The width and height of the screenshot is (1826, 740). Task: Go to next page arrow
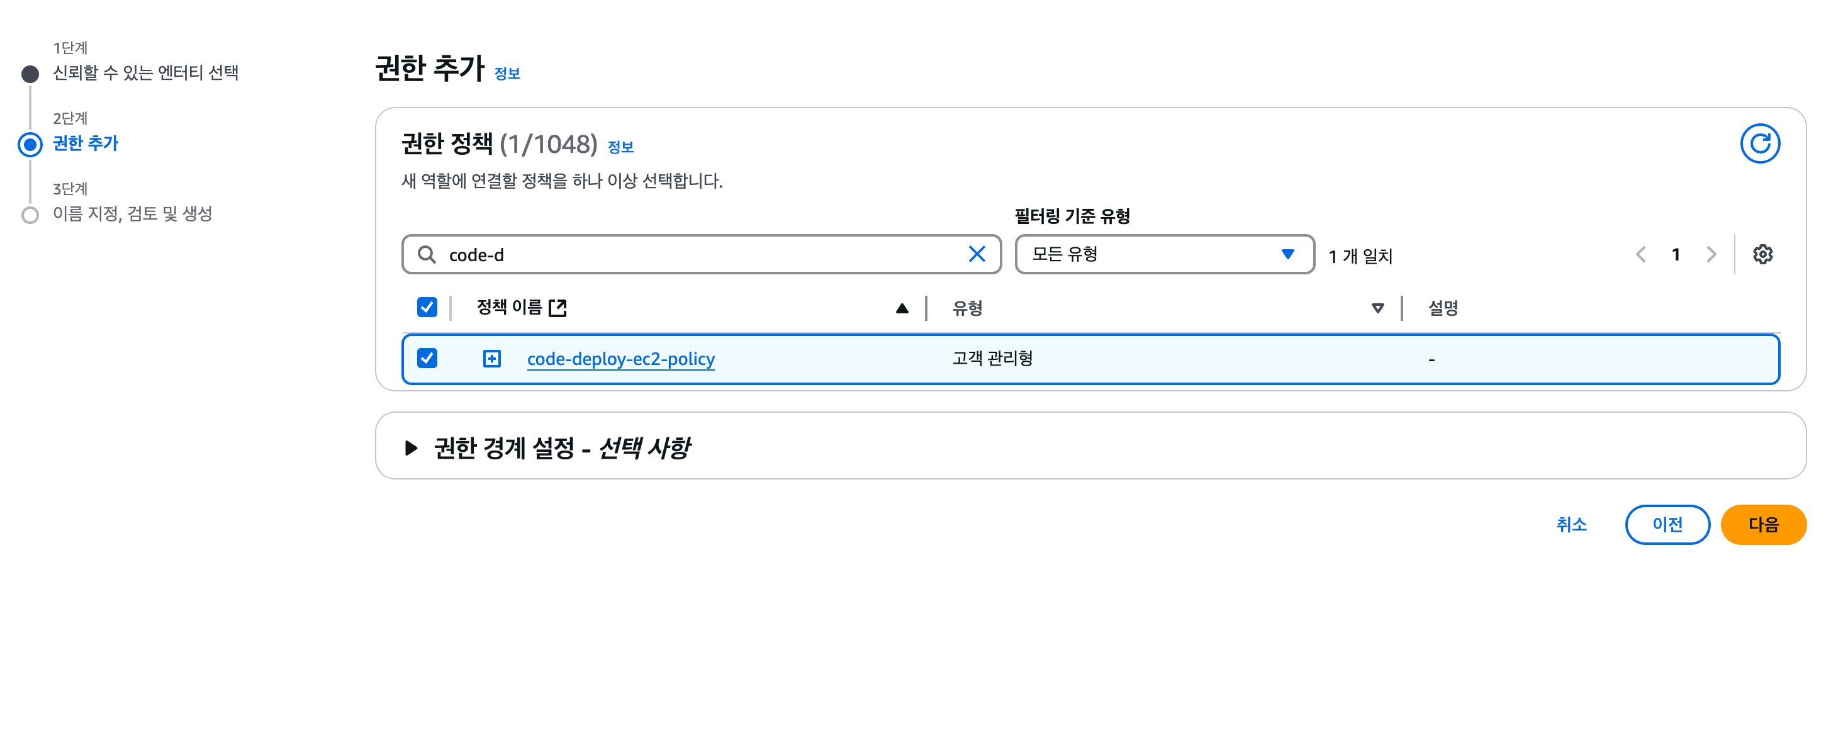click(1711, 254)
